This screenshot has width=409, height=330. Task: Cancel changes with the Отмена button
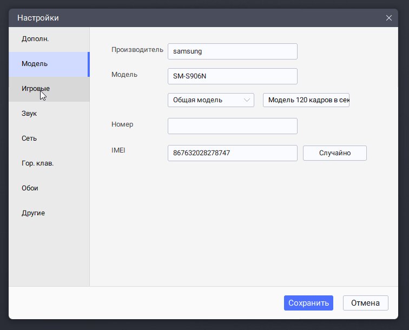tap(365, 303)
